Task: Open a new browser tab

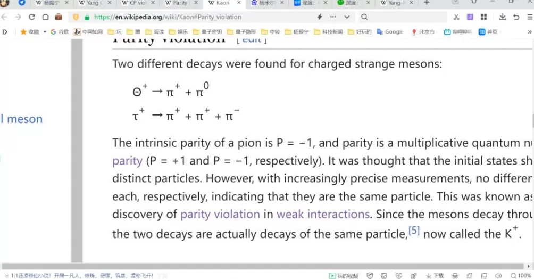Action: [427, 3]
